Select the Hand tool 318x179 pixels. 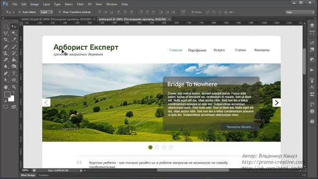6,87
